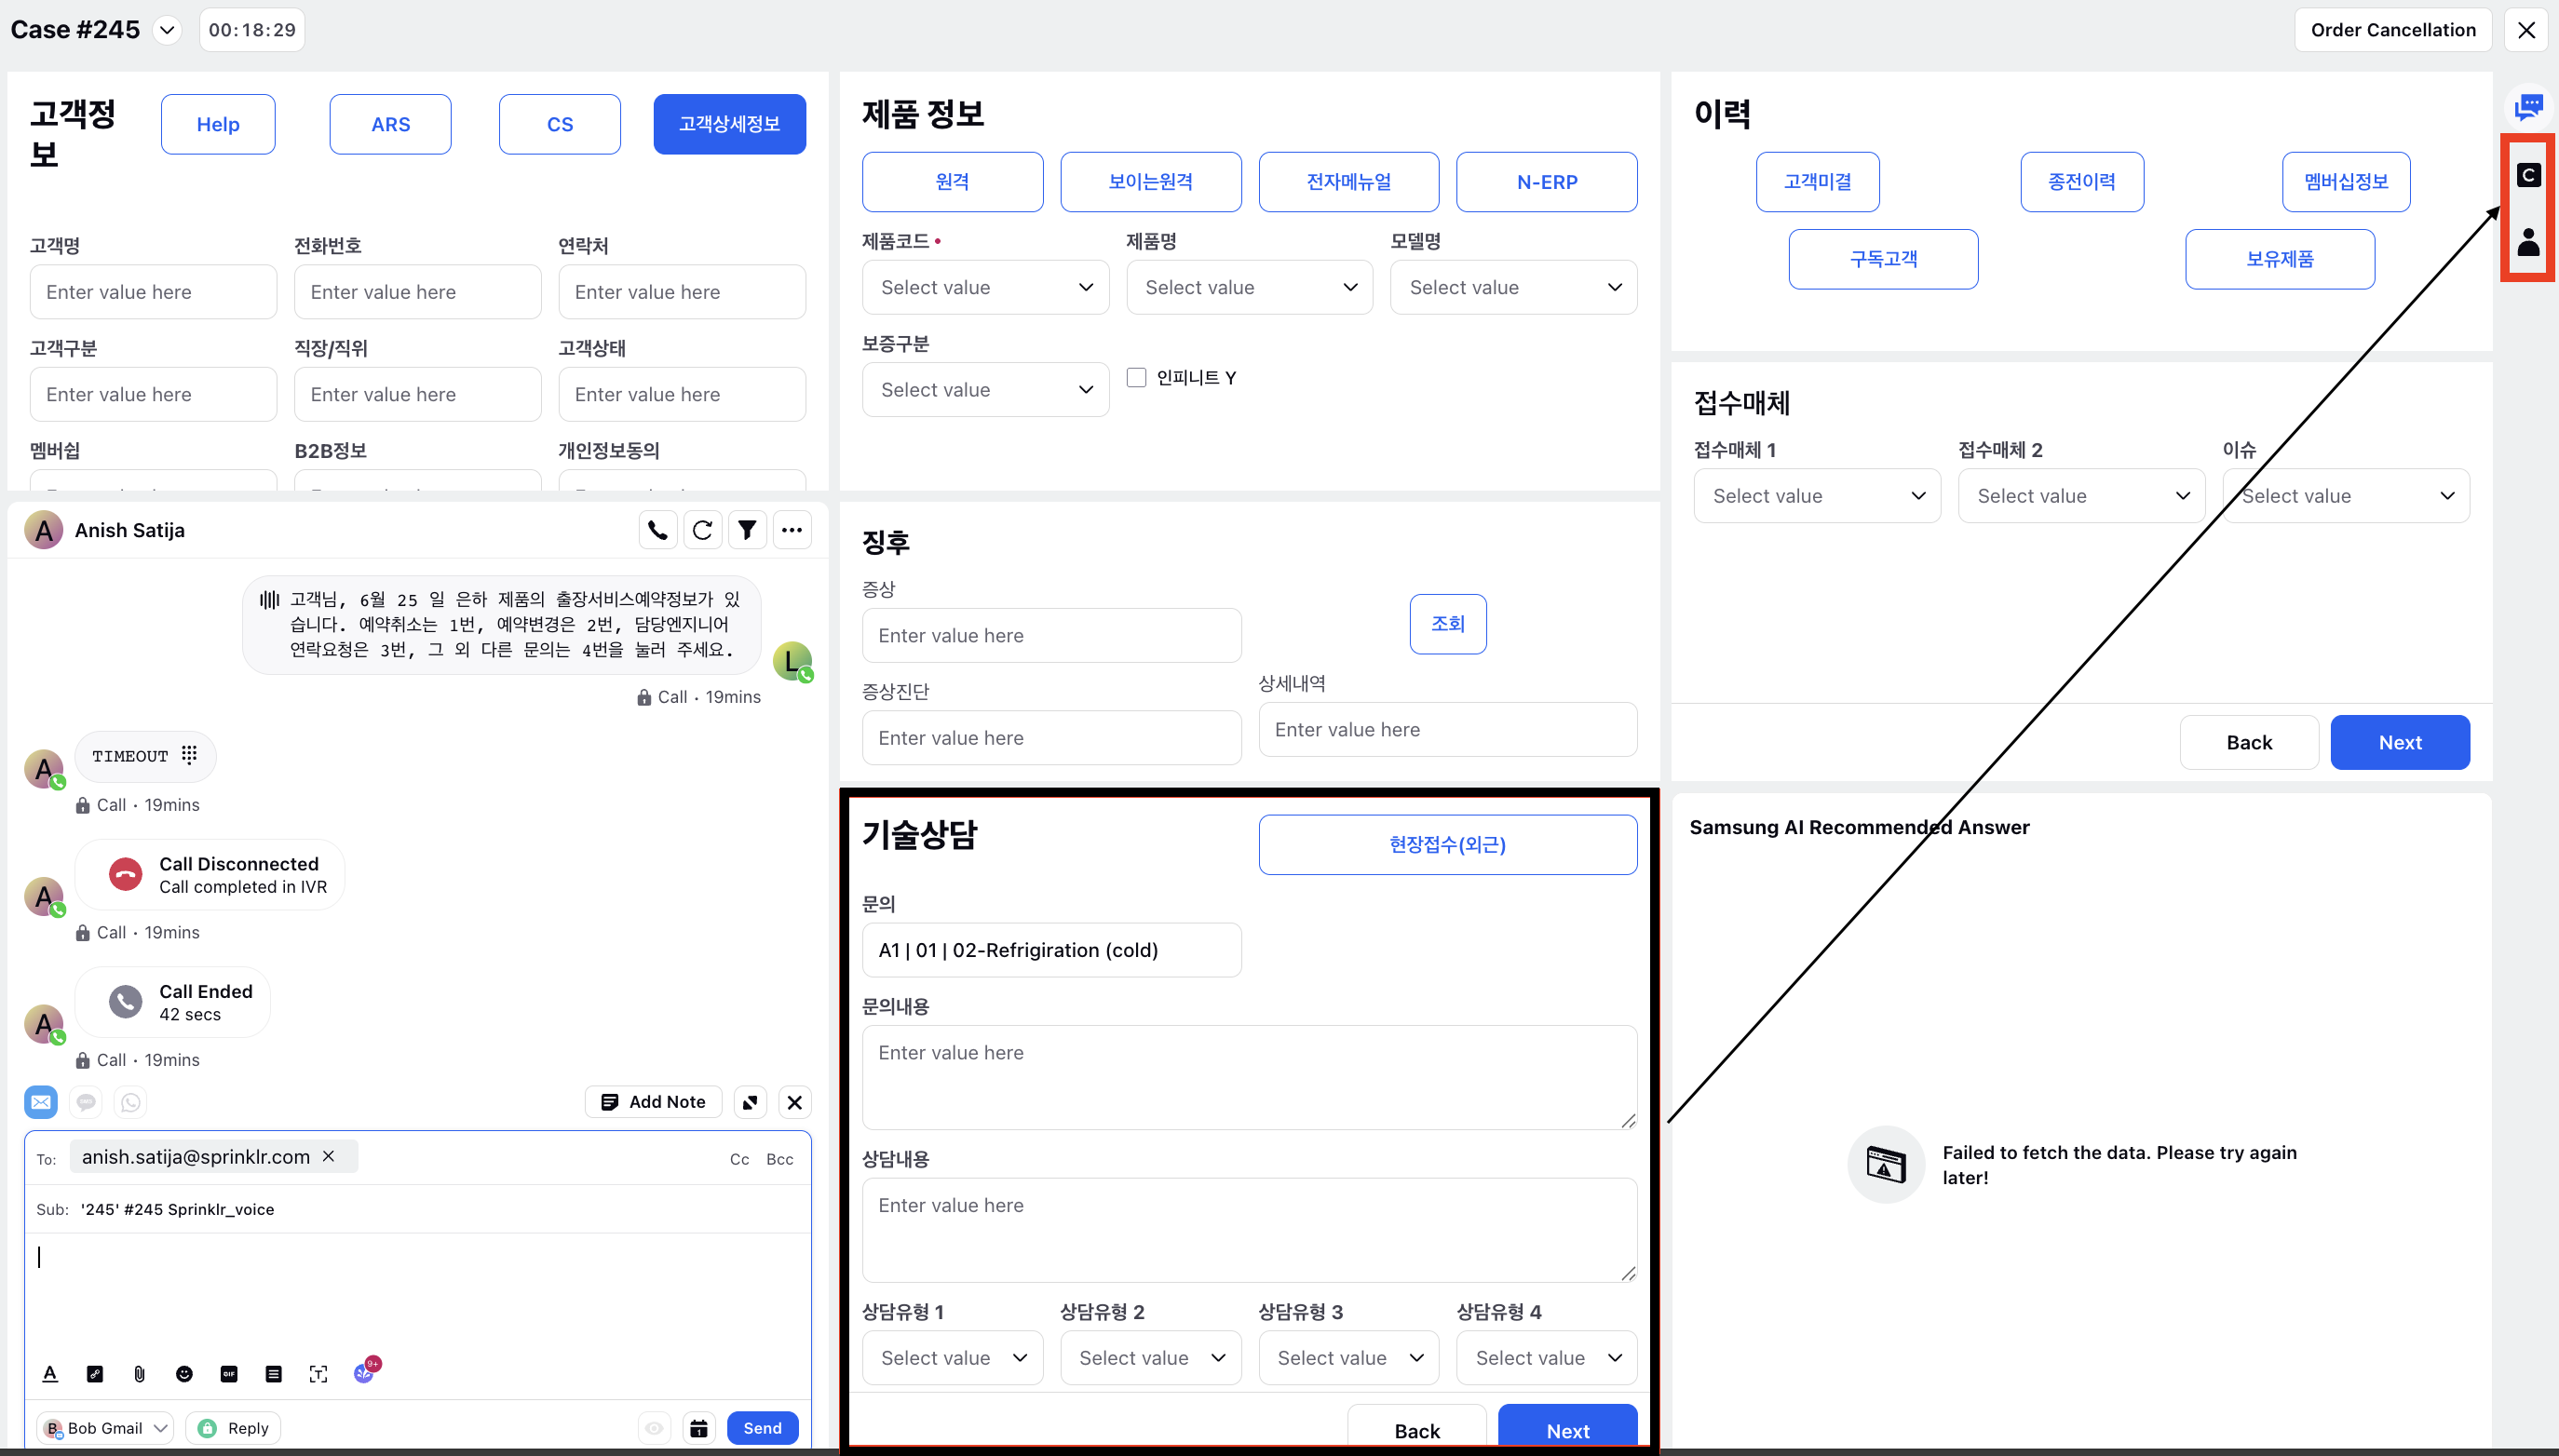Image resolution: width=2559 pixels, height=1456 pixels.
Task: Open the 모델명 Select value dropdown
Action: (1513, 287)
